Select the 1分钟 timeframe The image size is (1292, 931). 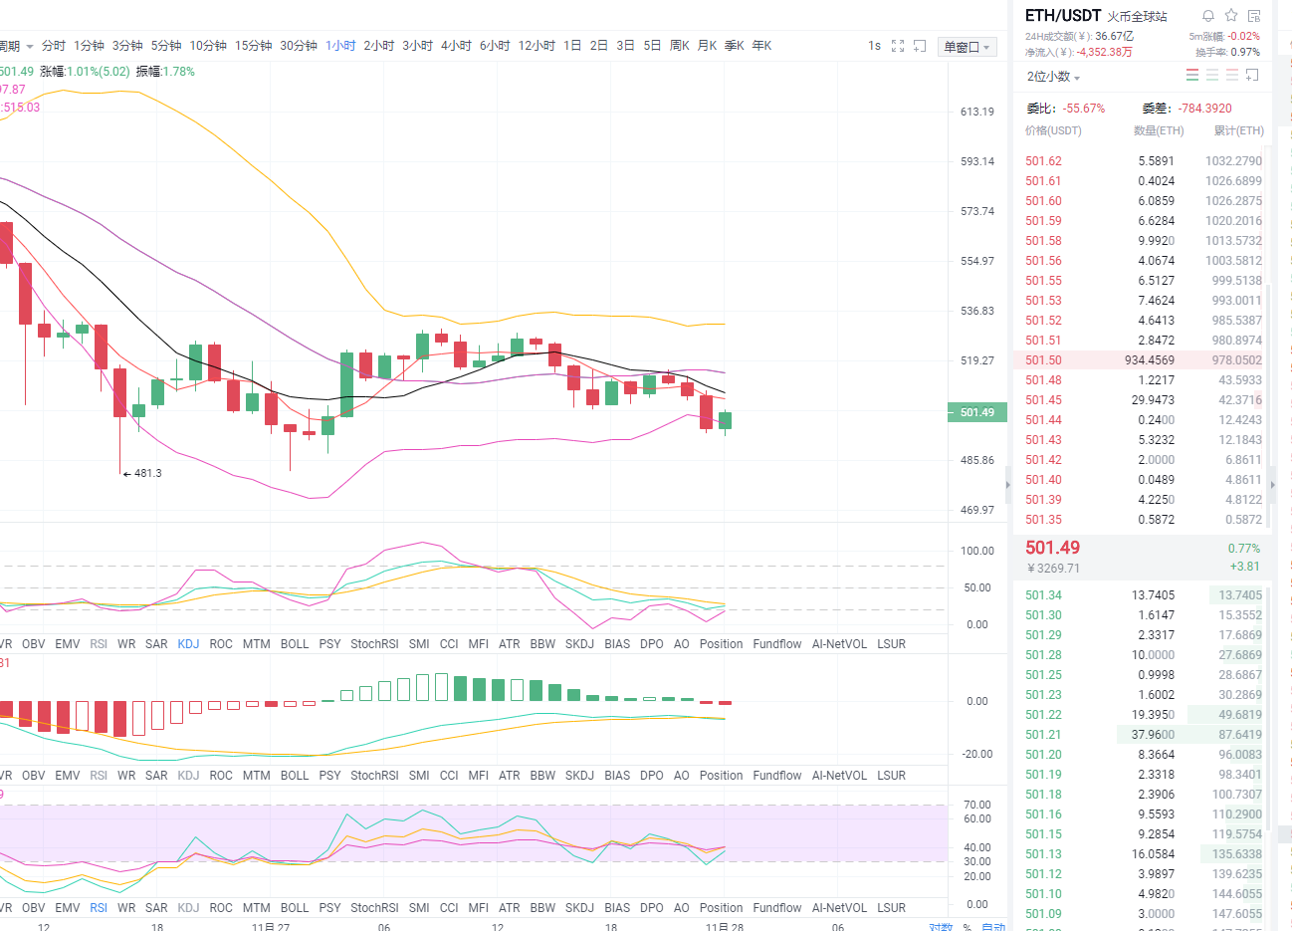tap(89, 46)
